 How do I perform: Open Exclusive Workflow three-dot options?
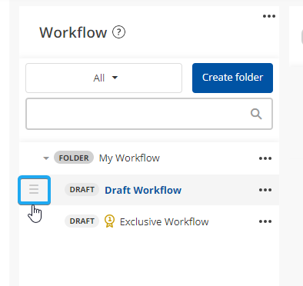(x=265, y=221)
